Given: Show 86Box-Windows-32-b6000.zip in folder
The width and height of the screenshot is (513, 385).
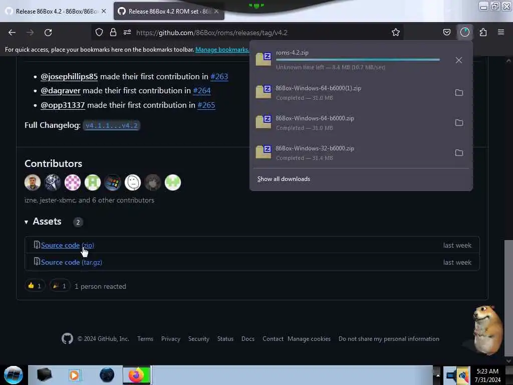Looking at the screenshot, I should pyautogui.click(x=459, y=153).
